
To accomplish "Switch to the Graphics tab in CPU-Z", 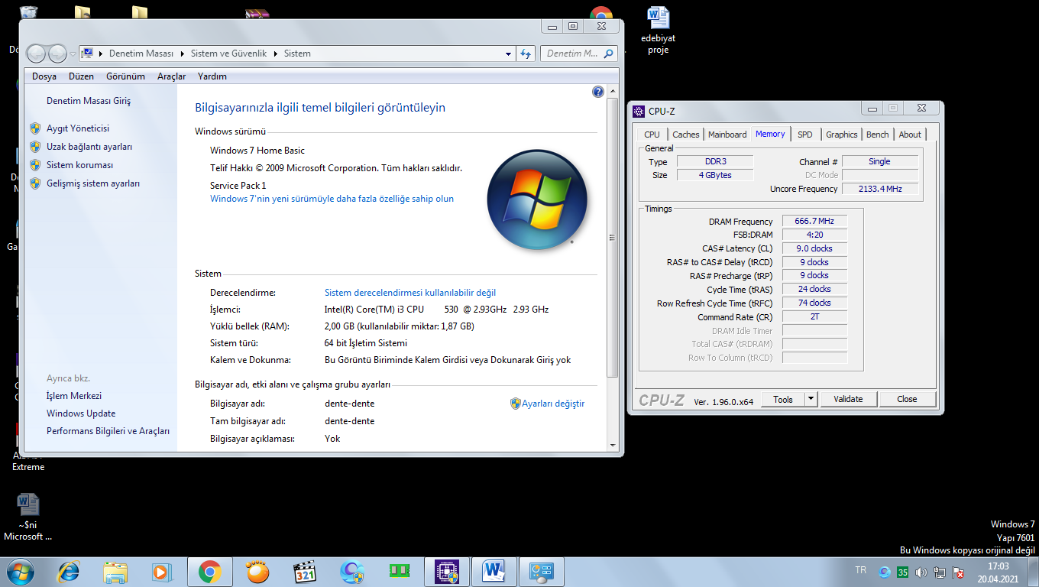I will point(842,135).
